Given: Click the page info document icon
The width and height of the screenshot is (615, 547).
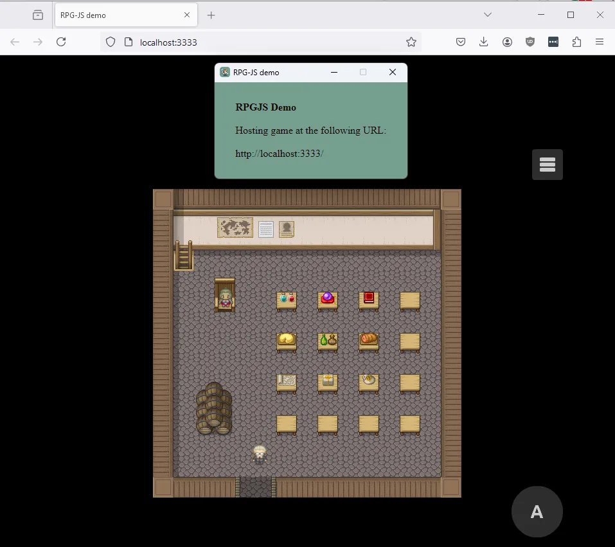Looking at the screenshot, I should pos(129,42).
